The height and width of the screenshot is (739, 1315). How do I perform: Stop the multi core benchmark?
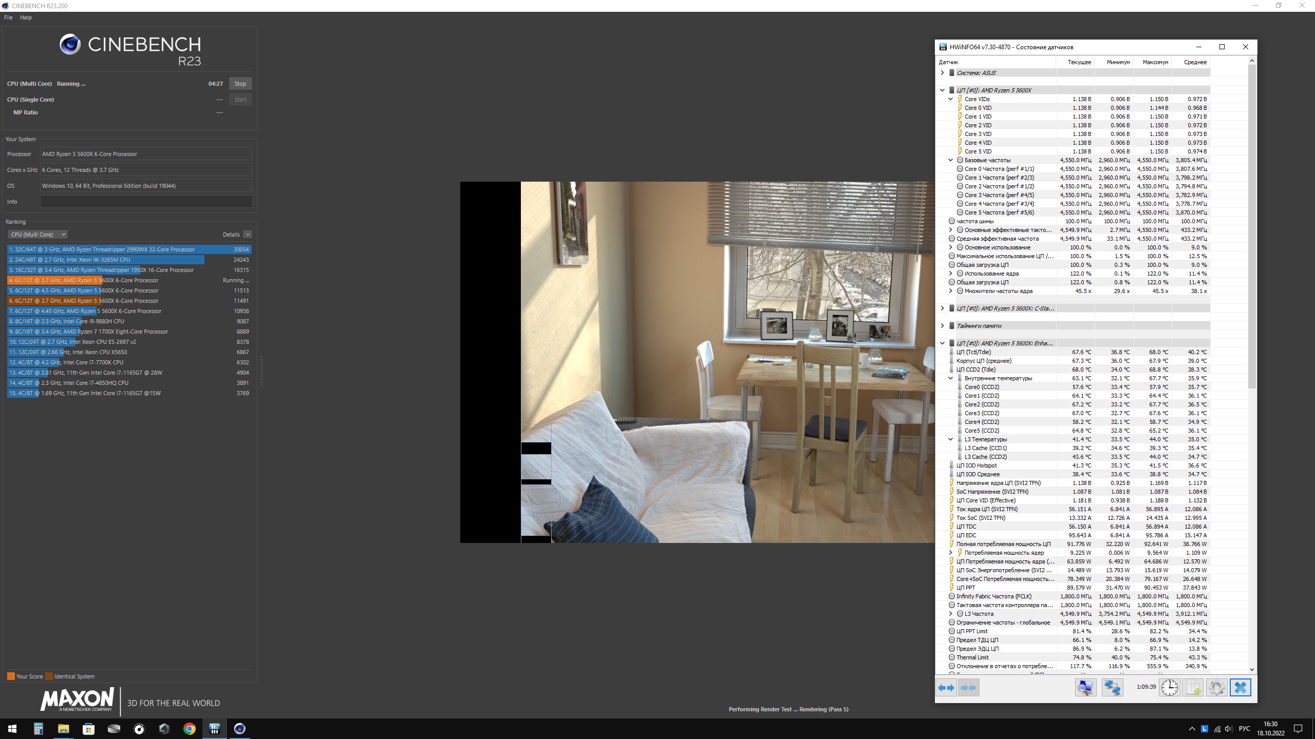240,84
